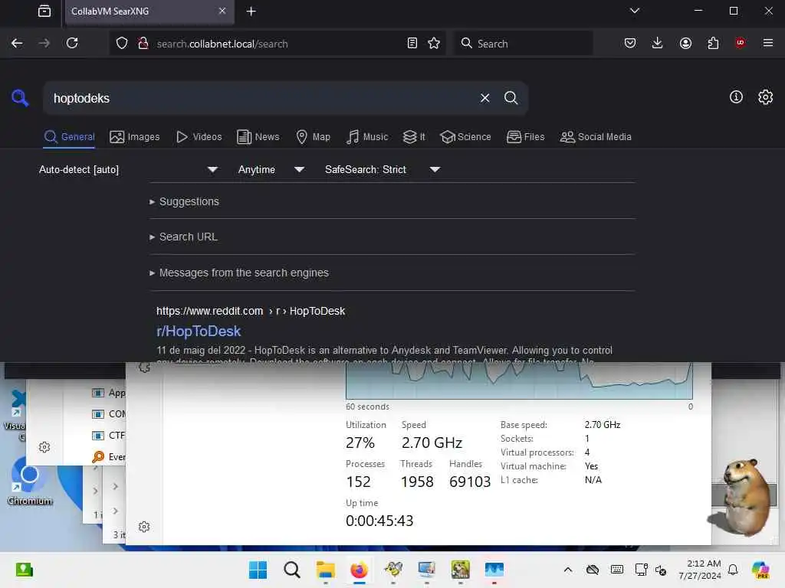Open Windows taskbar Search
The width and height of the screenshot is (785, 588).
coord(291,570)
